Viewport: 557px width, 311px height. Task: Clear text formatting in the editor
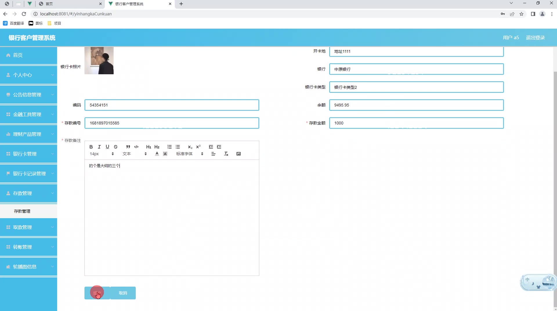226,154
